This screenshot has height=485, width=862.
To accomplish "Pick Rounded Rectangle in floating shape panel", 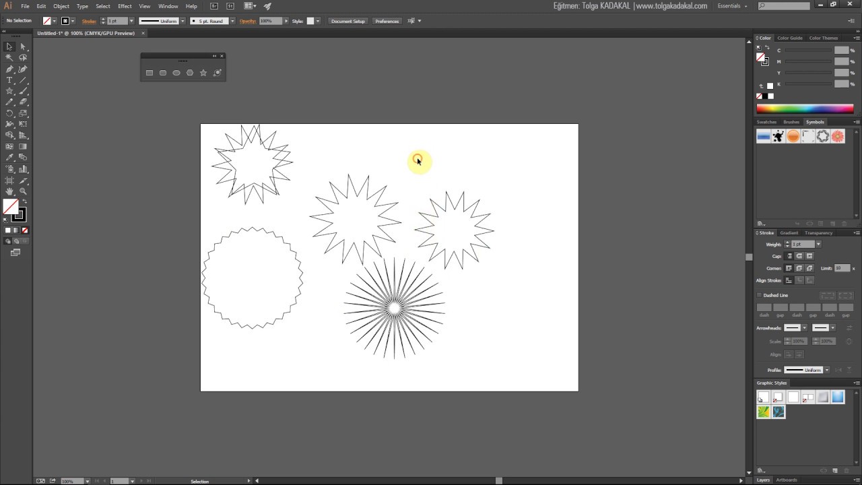I will pyautogui.click(x=163, y=73).
